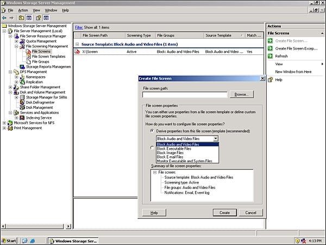Click Windows Storage Server taskbar button
Screen dimensions: 326x245
[73, 241]
